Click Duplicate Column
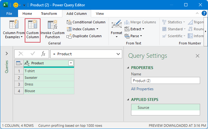The image size is (208, 129). pyautogui.click(x=84, y=36)
